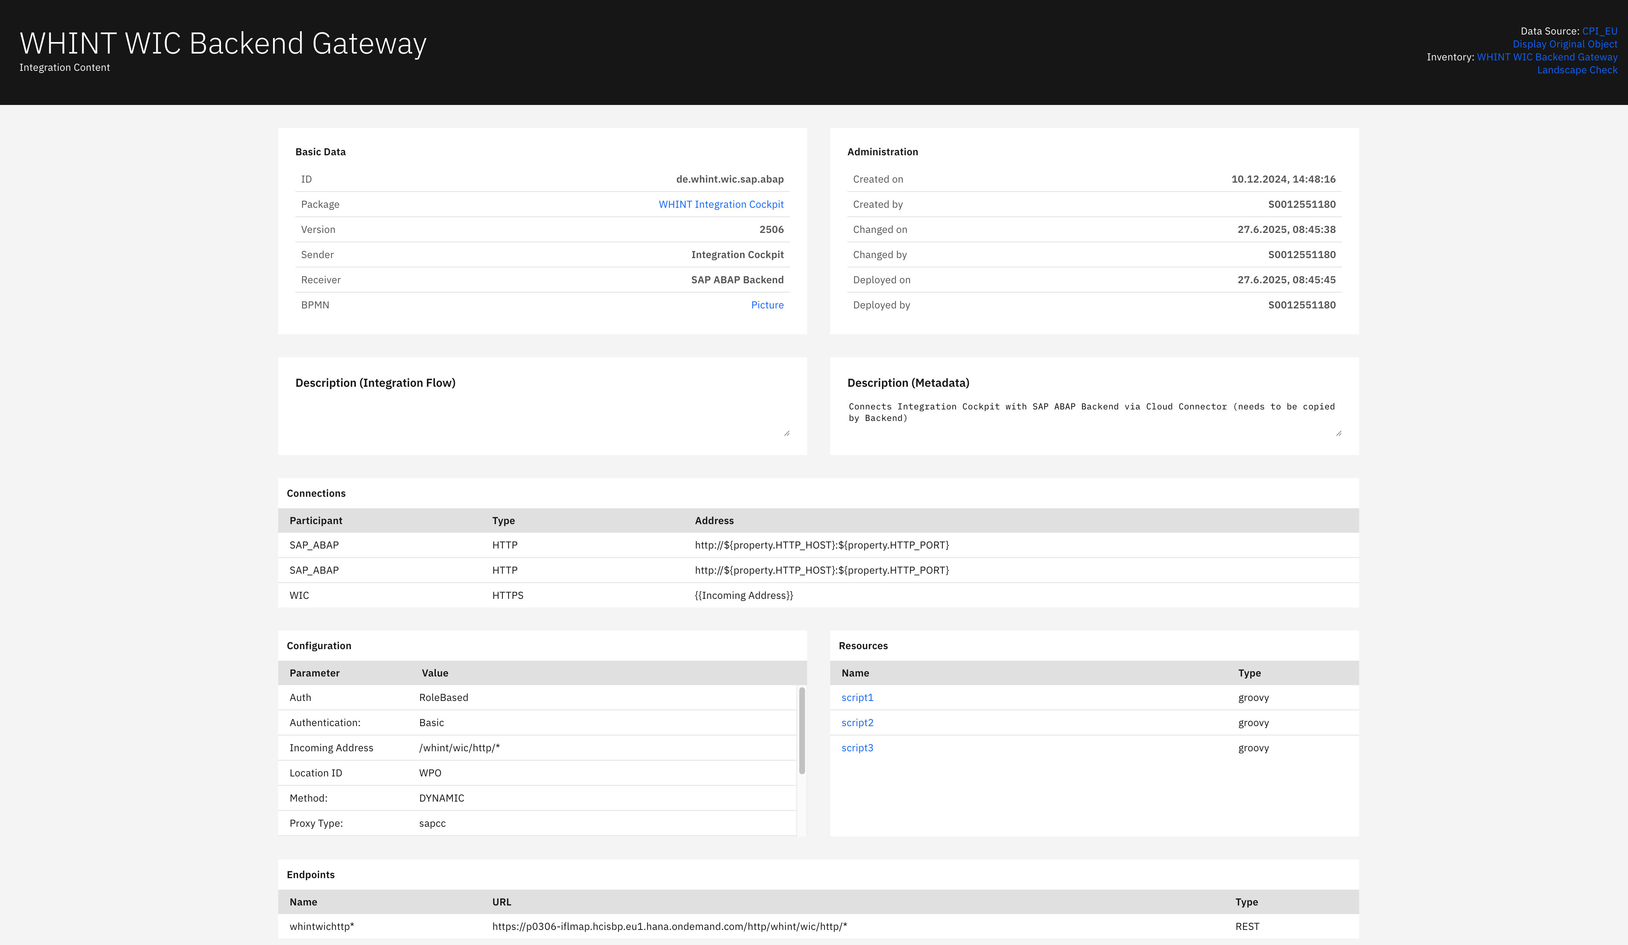The image size is (1628, 945).
Task: Click Authentication value Basic
Action: click(432, 722)
